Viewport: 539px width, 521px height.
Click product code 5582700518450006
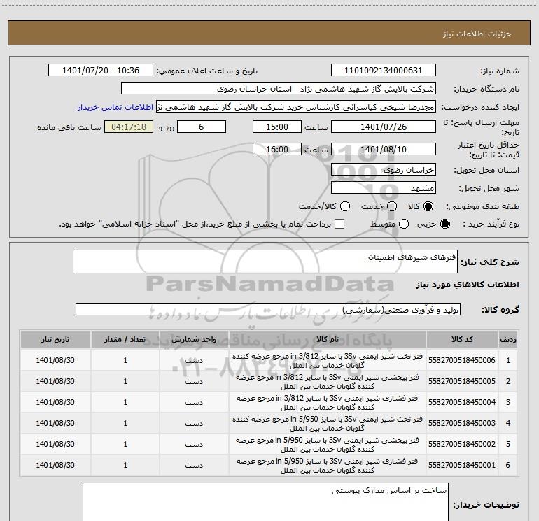(462, 360)
